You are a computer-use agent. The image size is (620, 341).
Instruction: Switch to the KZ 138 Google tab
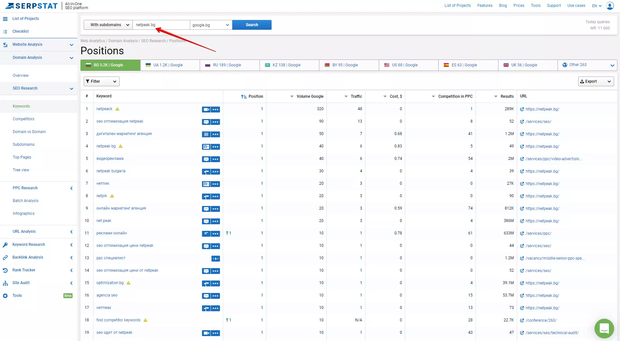point(290,65)
